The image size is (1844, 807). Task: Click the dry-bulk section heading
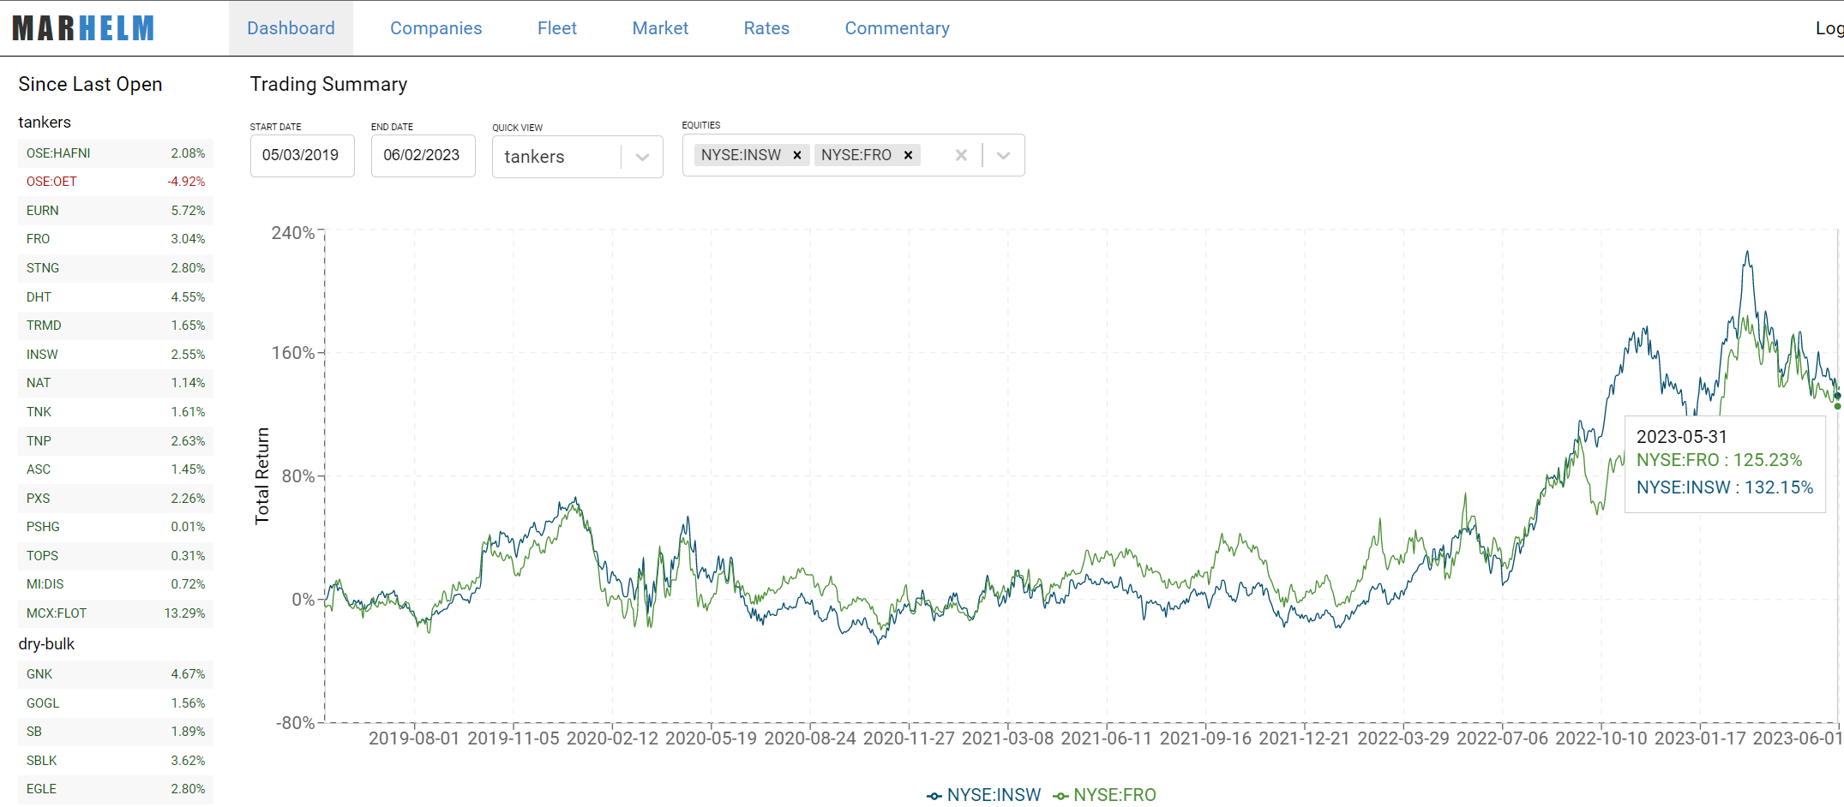tap(46, 644)
